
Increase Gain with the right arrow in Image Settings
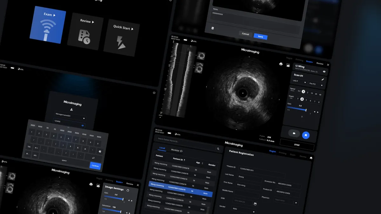[132, 201]
